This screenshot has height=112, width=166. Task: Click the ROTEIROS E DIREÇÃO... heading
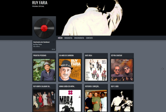[92, 86]
